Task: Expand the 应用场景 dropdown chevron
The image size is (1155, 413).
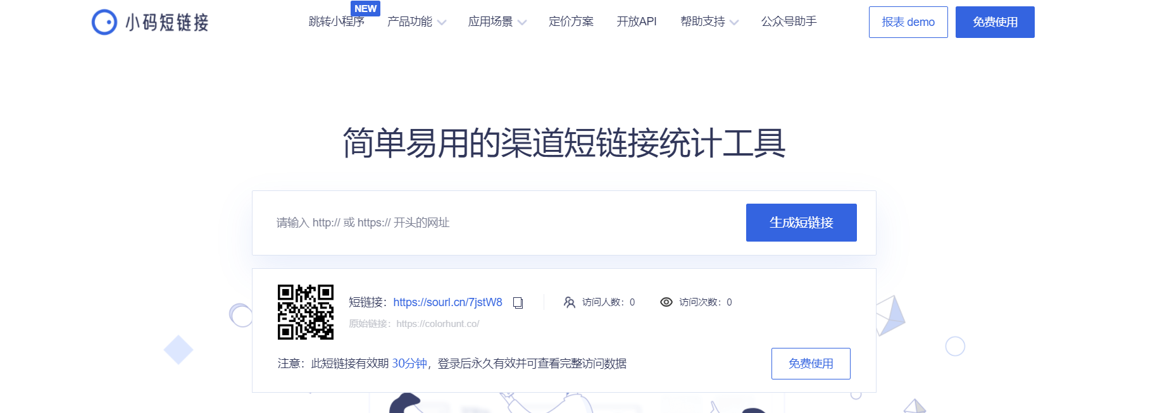Action: coord(522,23)
